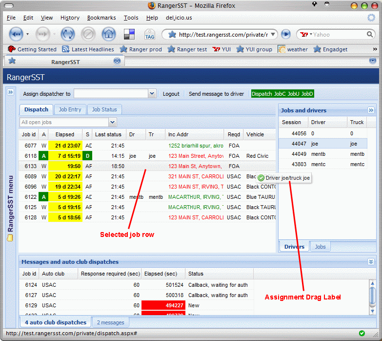382x341 pixels.
Task: Click the Logout button
Action: tap(171, 94)
